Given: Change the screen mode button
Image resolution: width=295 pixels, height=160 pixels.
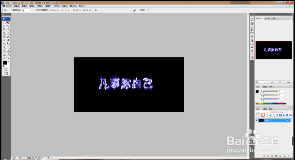Looking at the screenshot, I should (6, 74).
